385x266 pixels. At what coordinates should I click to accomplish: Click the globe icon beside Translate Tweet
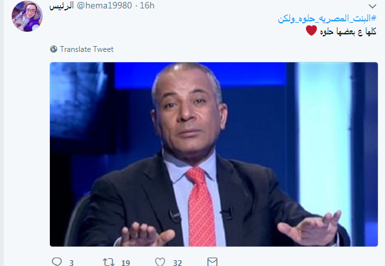pyautogui.click(x=54, y=49)
